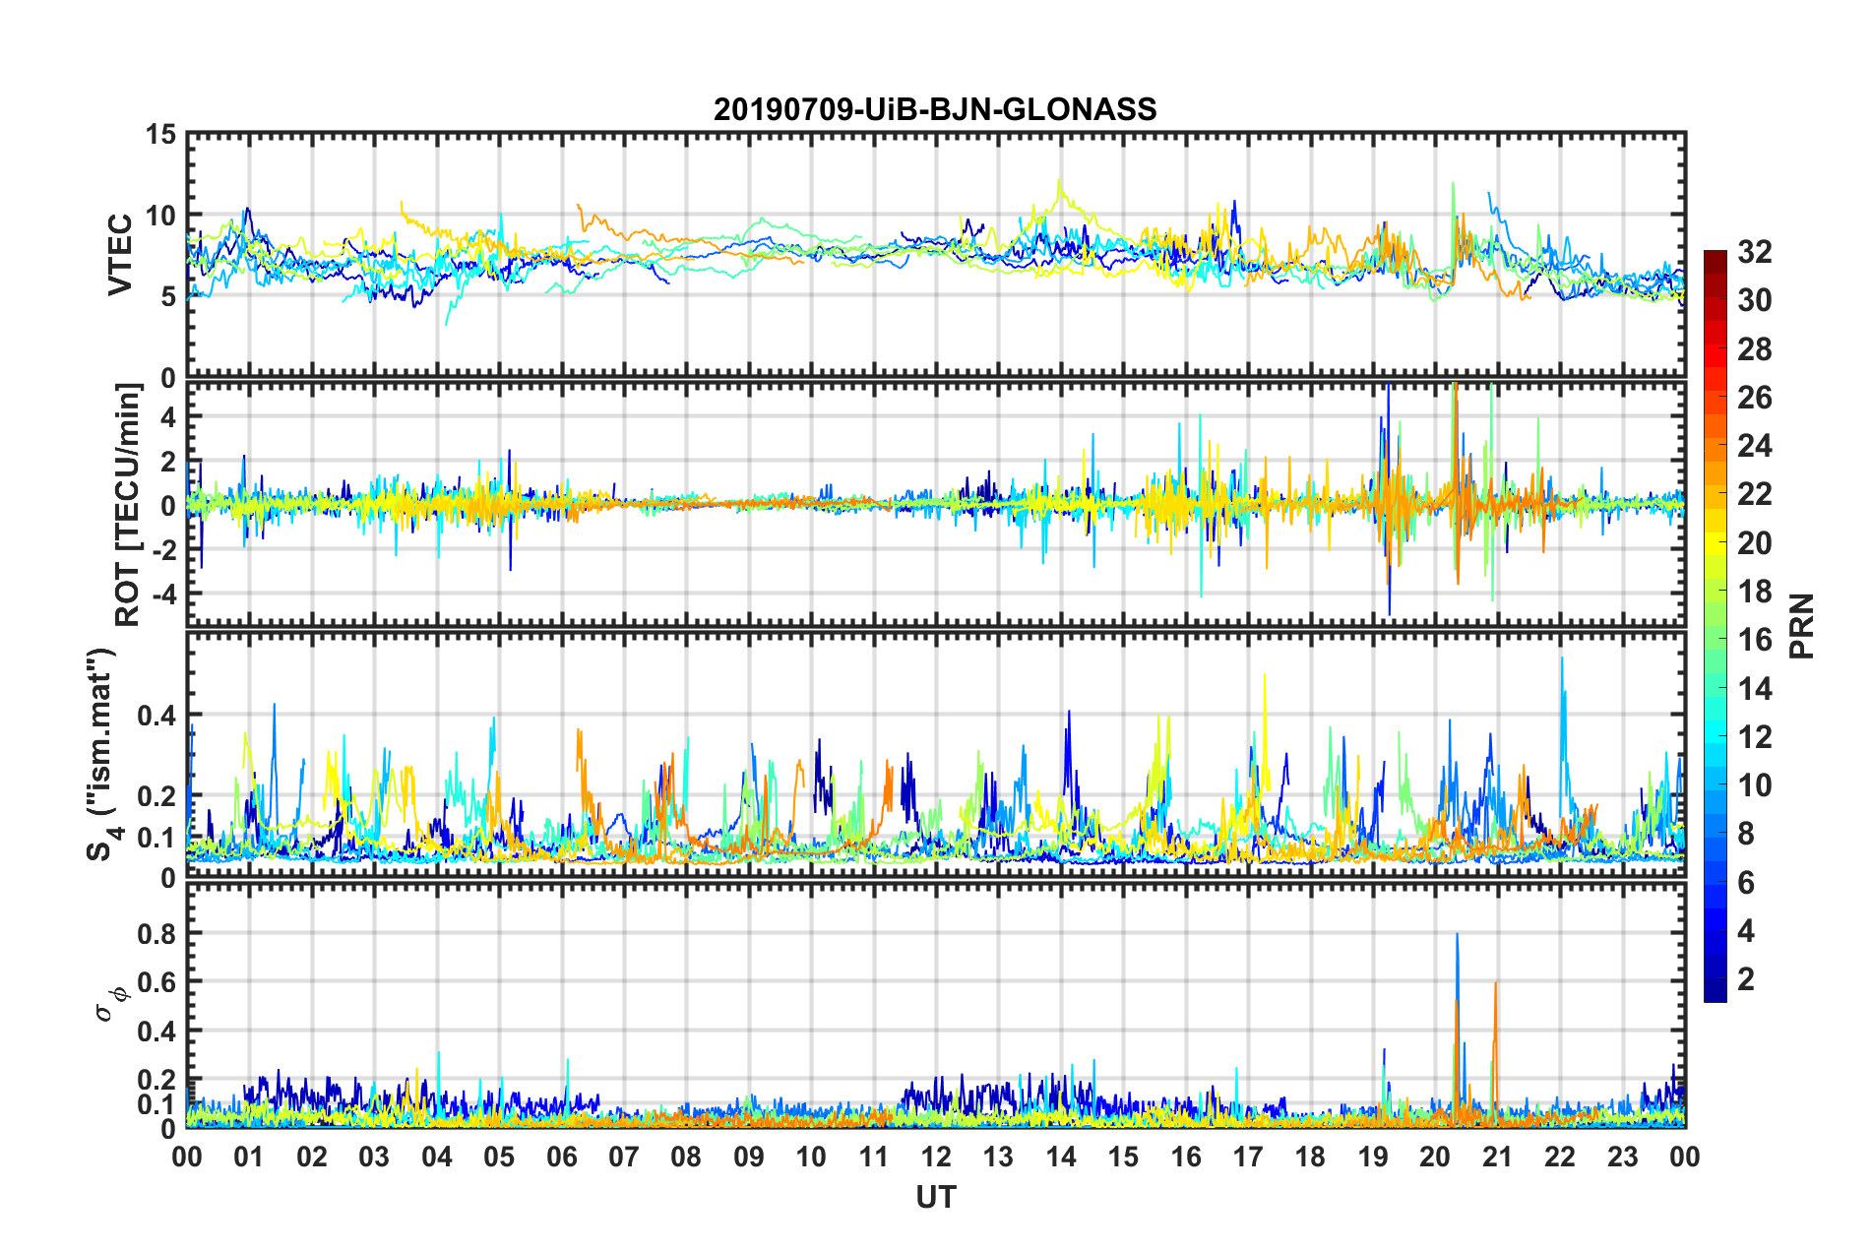Click colorbar tick label 8
1872x1252 pixels.
tap(1746, 834)
